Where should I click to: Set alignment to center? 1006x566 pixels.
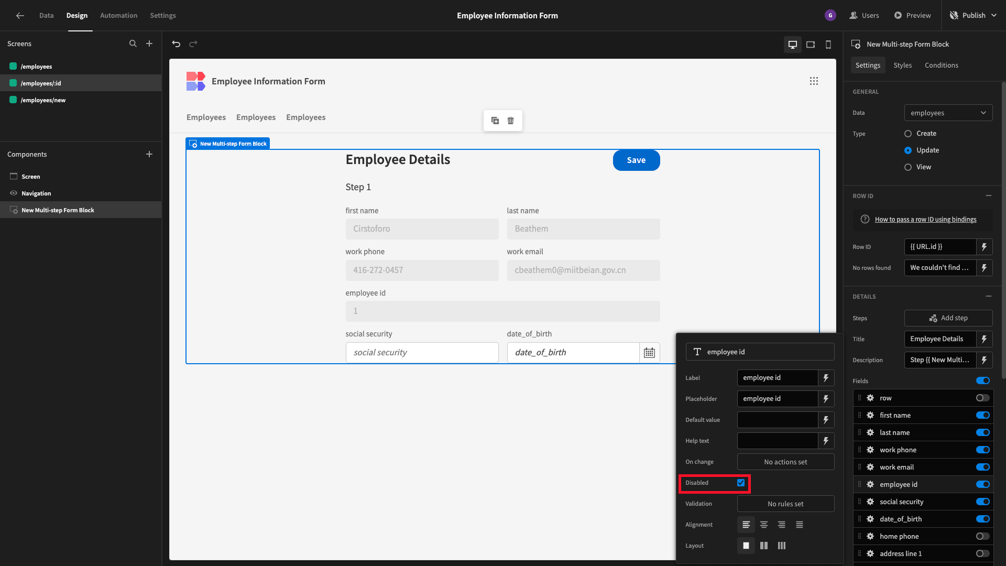coord(764,525)
